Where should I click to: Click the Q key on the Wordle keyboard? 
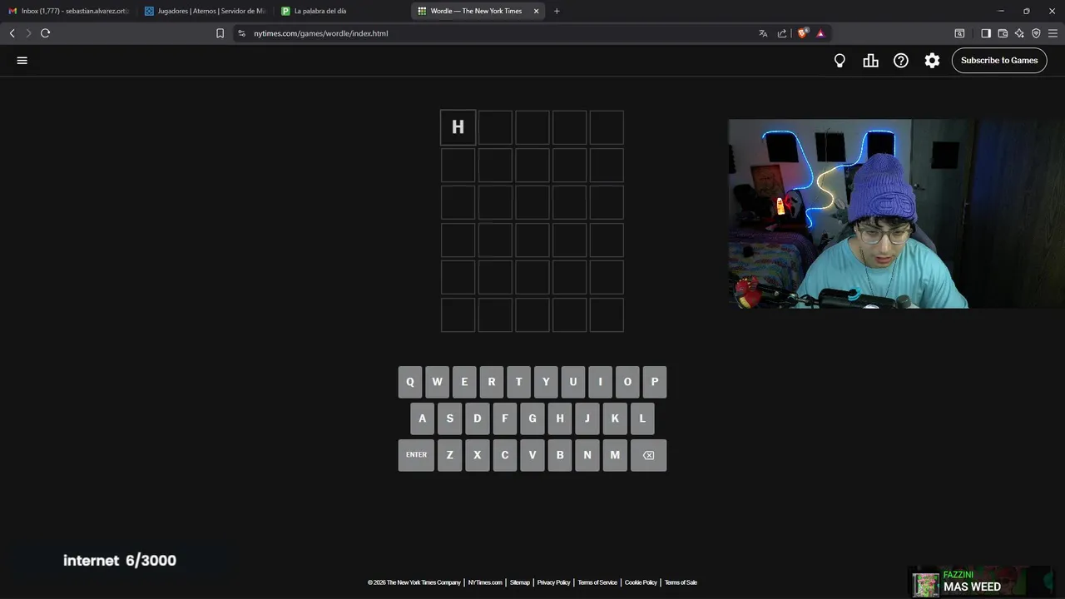[409, 382]
